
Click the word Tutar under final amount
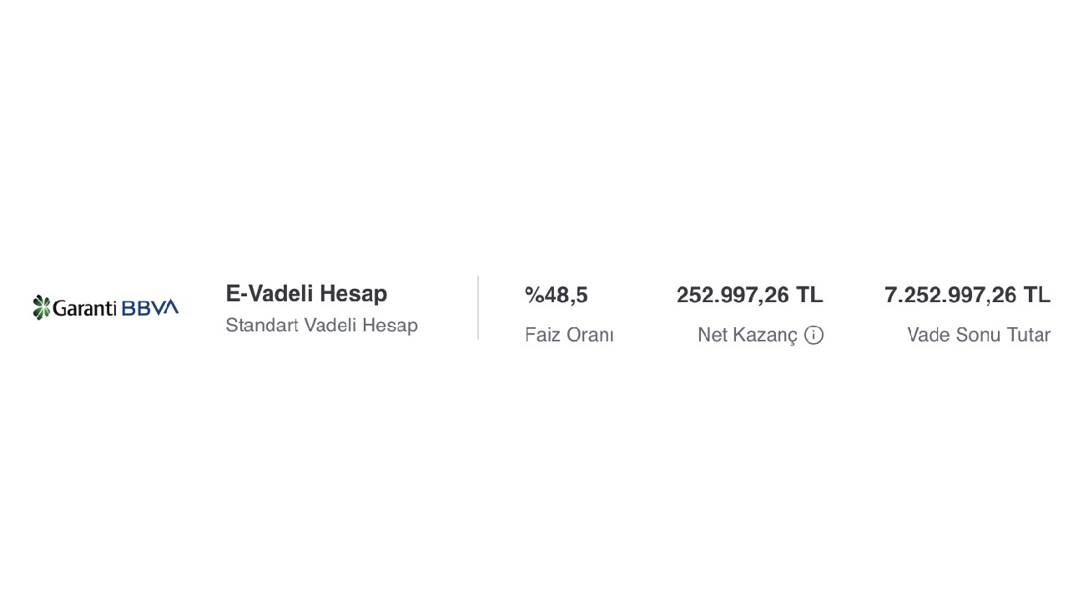(1028, 335)
